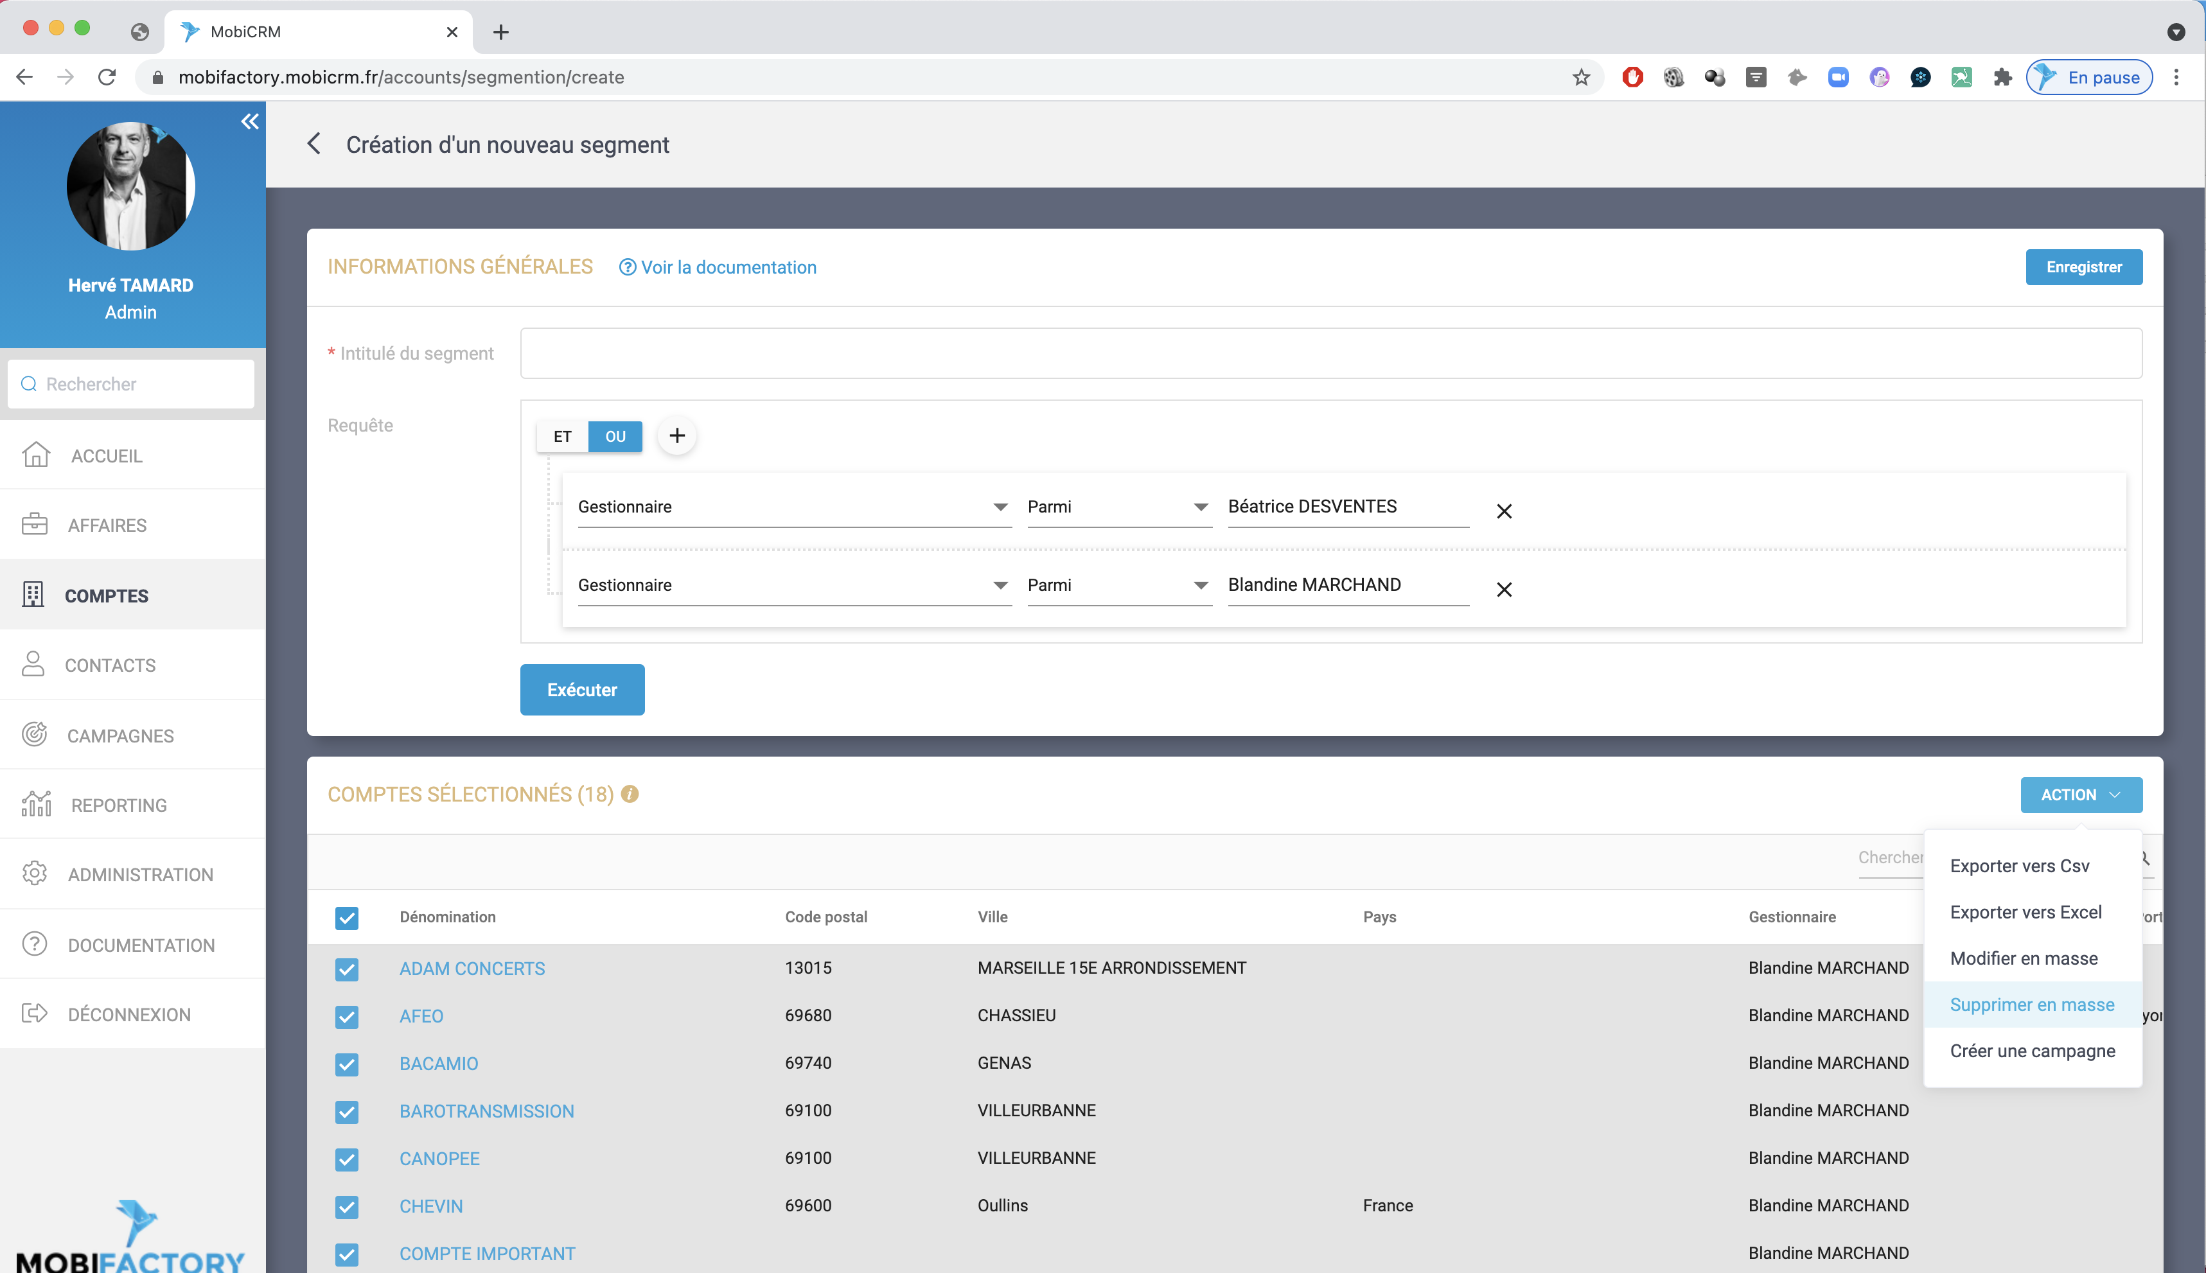Open first Gestionnaire field dropdown

[x=793, y=506]
